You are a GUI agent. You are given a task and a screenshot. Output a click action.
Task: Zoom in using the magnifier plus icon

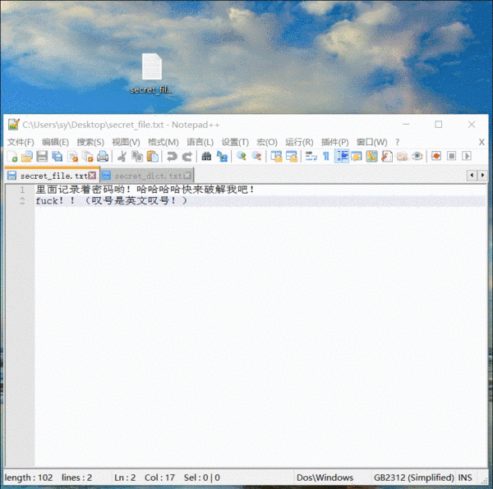click(x=241, y=156)
